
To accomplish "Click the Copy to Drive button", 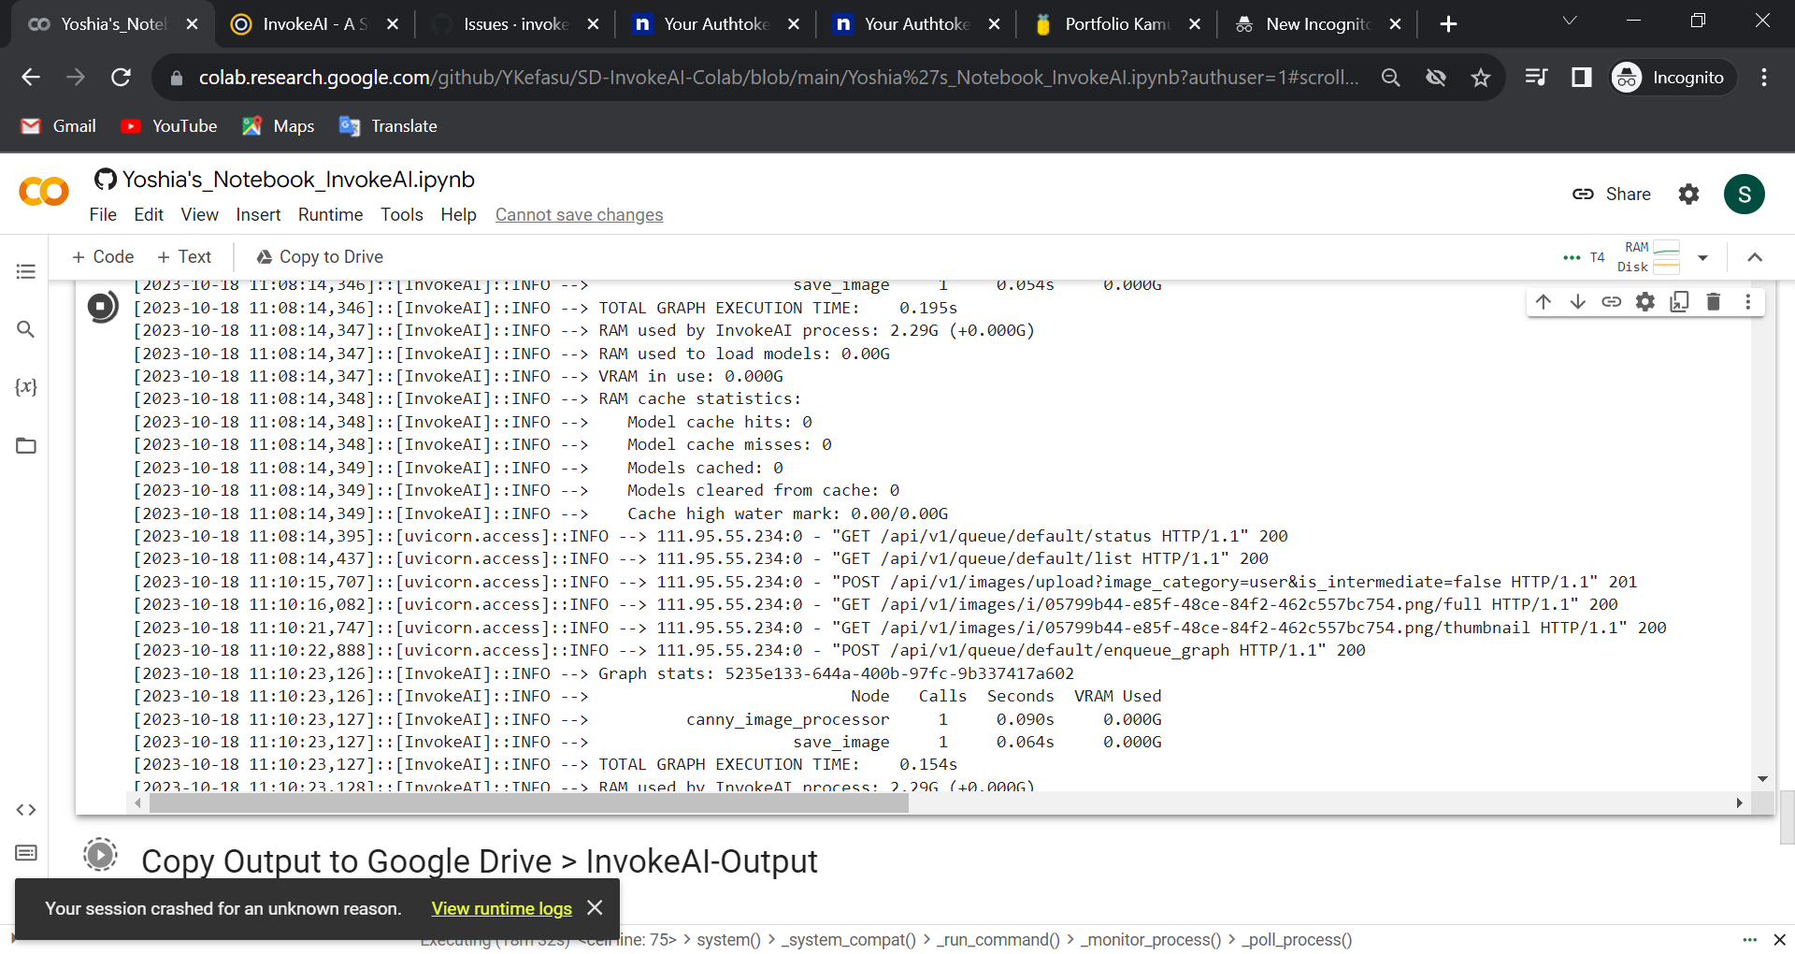I will coord(319,256).
